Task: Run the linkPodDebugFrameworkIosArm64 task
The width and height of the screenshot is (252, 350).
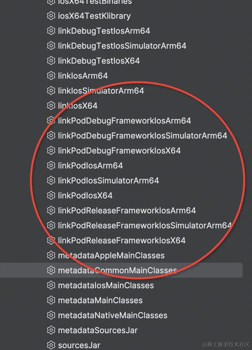Action: point(124,120)
